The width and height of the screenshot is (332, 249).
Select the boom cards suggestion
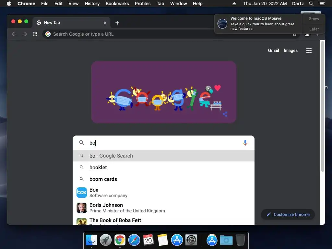(x=163, y=179)
